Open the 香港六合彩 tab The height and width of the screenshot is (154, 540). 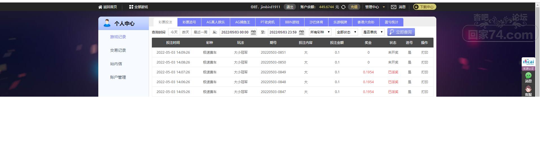point(366,22)
